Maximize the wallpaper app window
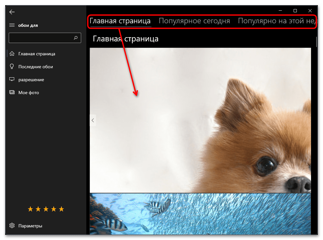This screenshot has width=323, height=240. click(295, 10)
